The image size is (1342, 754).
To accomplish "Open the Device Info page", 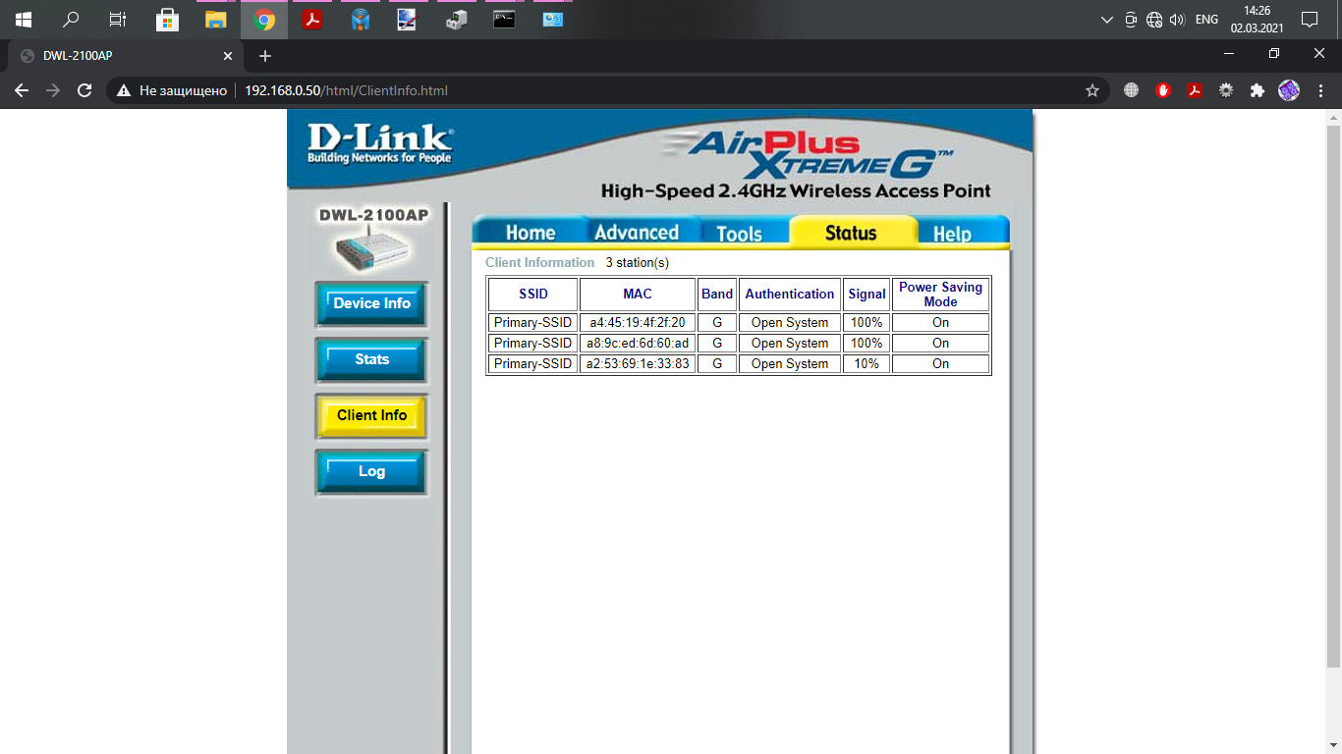I will coord(371,304).
